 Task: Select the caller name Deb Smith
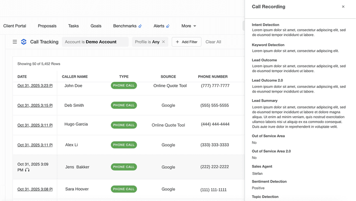pyautogui.click(x=74, y=105)
